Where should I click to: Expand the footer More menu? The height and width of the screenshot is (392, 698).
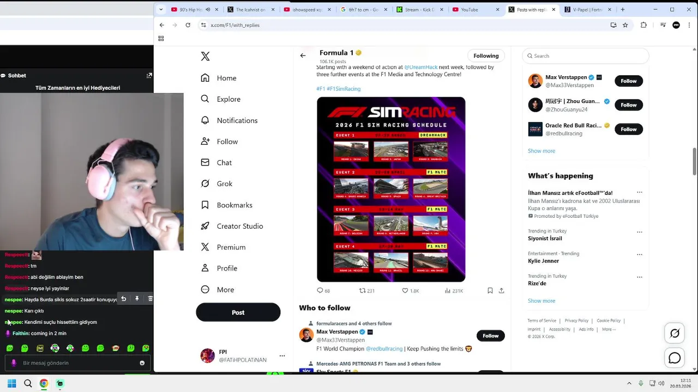coord(609,329)
